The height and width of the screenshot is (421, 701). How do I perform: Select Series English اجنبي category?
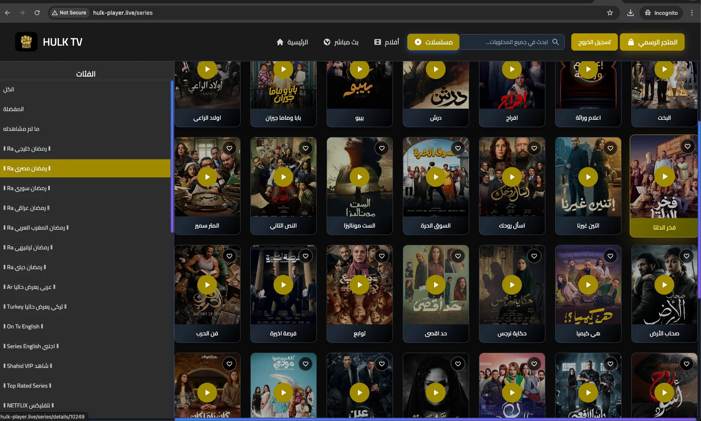click(85, 346)
